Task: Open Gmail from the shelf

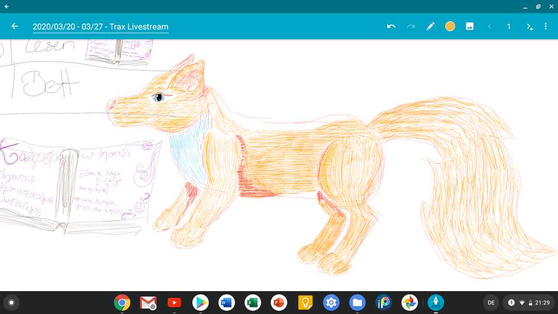Action: 148,303
